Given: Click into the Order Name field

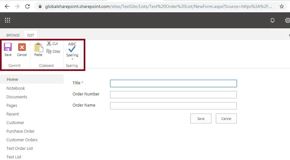Looking at the screenshot, I should (173, 106).
